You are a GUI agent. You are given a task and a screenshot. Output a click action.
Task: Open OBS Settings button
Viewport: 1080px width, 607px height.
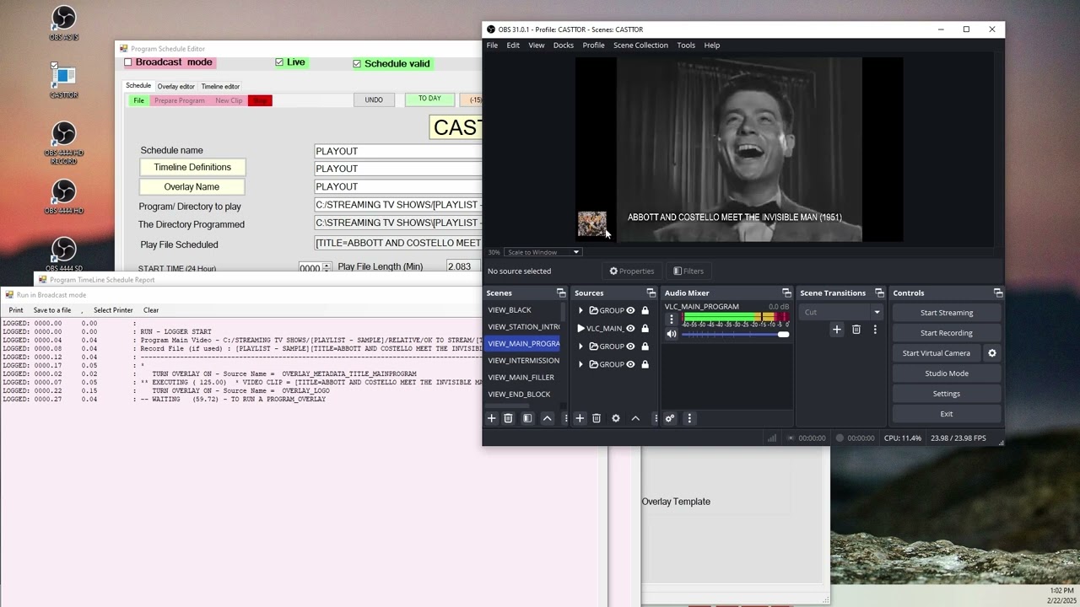(x=947, y=394)
